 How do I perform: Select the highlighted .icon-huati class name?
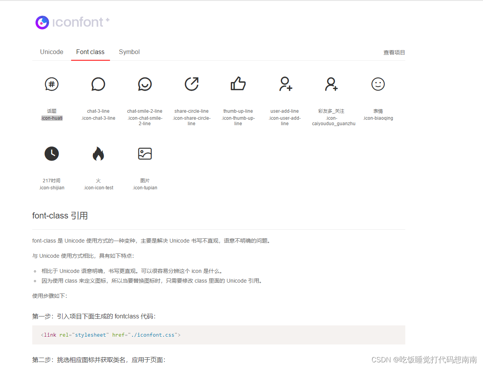[x=52, y=118]
